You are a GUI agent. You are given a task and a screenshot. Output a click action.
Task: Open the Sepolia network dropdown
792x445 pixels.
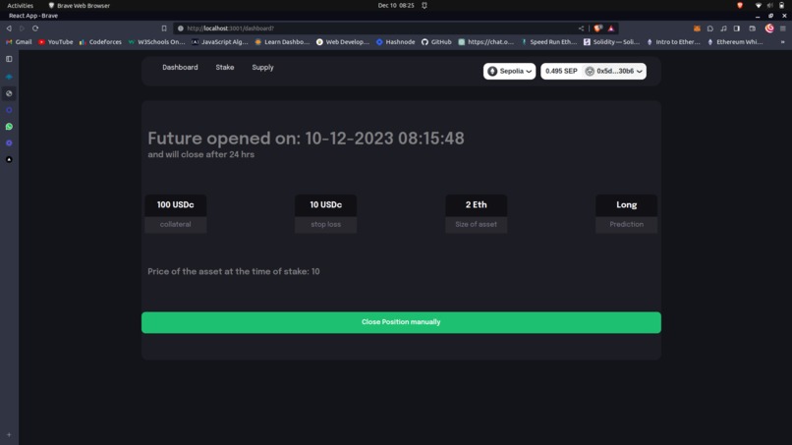tap(509, 72)
